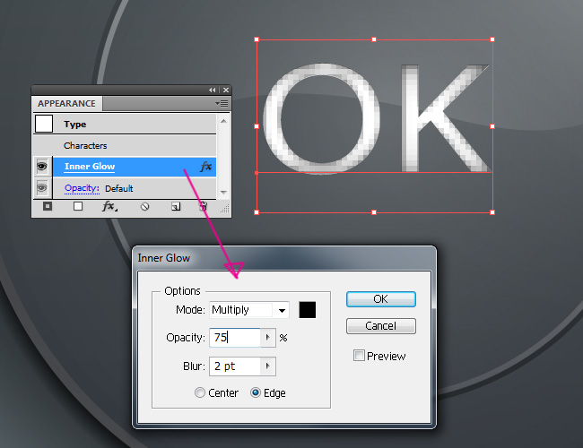583x448 pixels.
Task: Click the blue Opacity link in Appearance panel
Action: coord(80,188)
